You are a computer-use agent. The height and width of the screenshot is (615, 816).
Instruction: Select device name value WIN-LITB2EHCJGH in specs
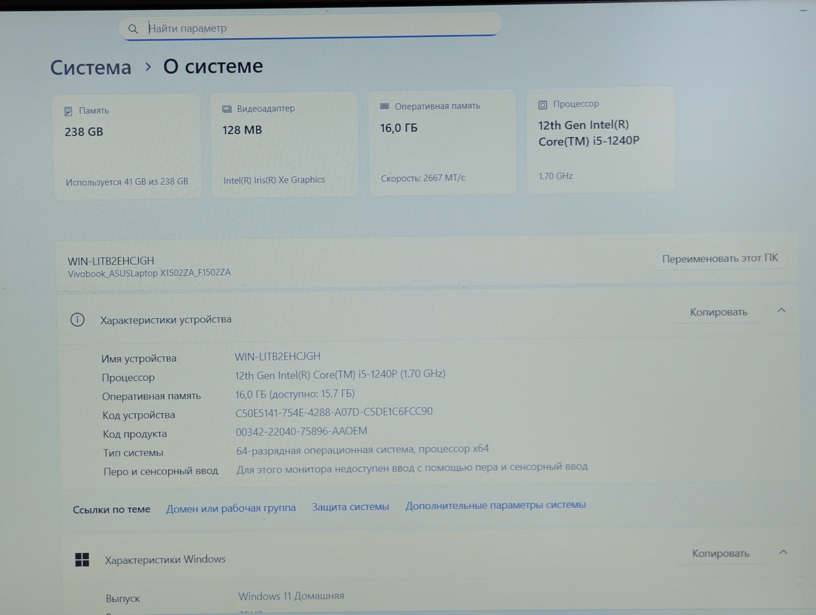pos(277,356)
